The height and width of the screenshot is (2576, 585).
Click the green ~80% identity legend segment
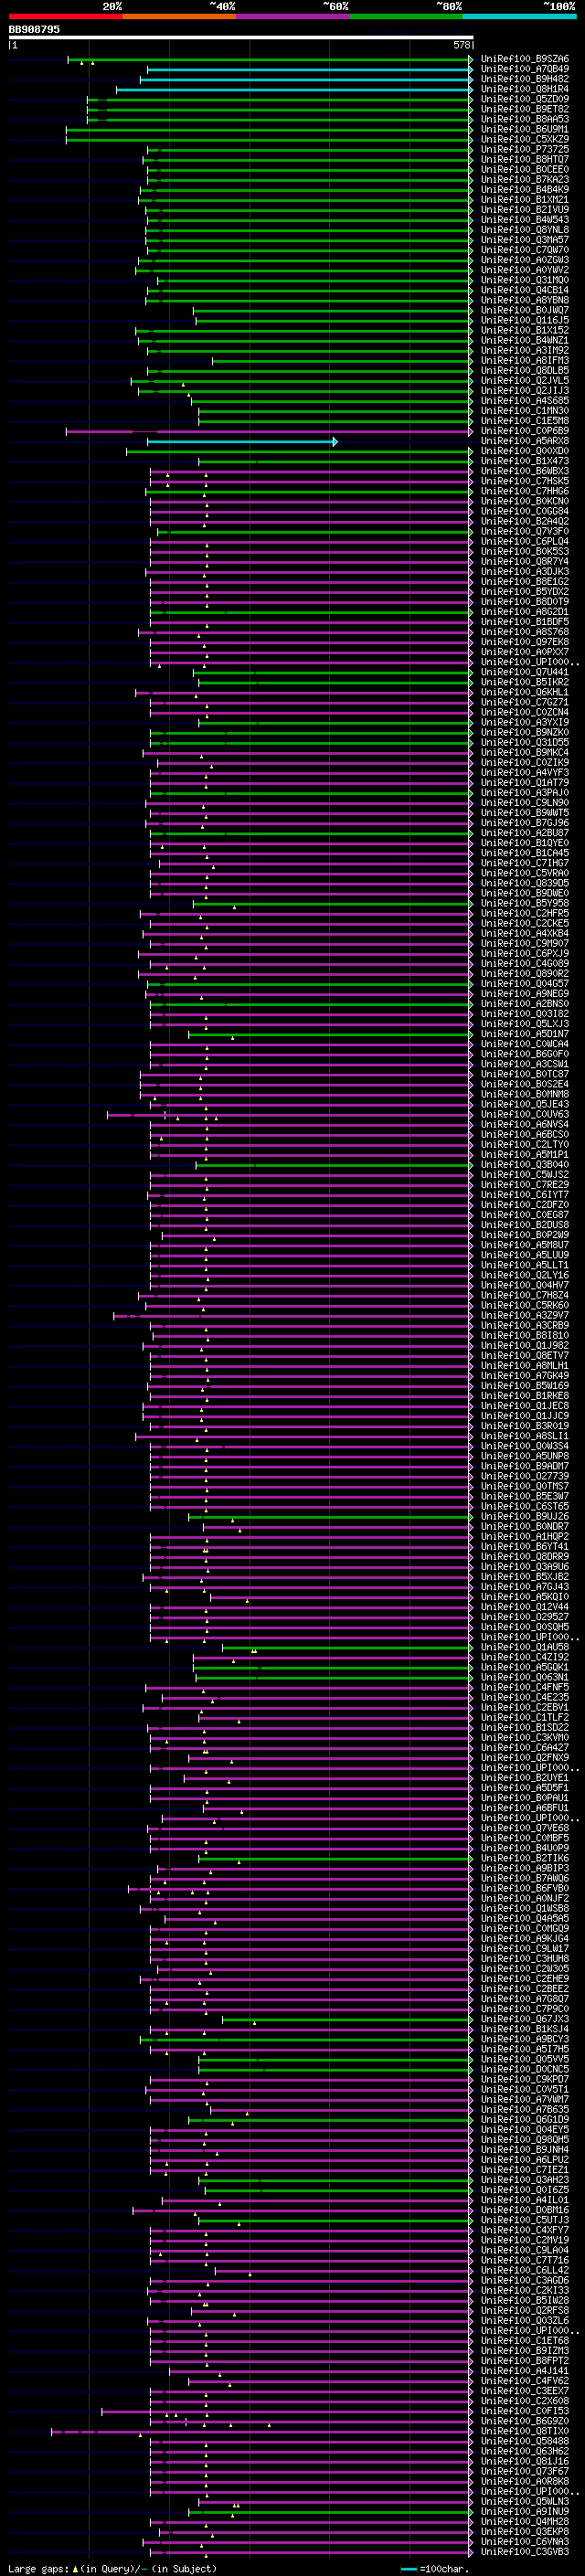(406, 16)
